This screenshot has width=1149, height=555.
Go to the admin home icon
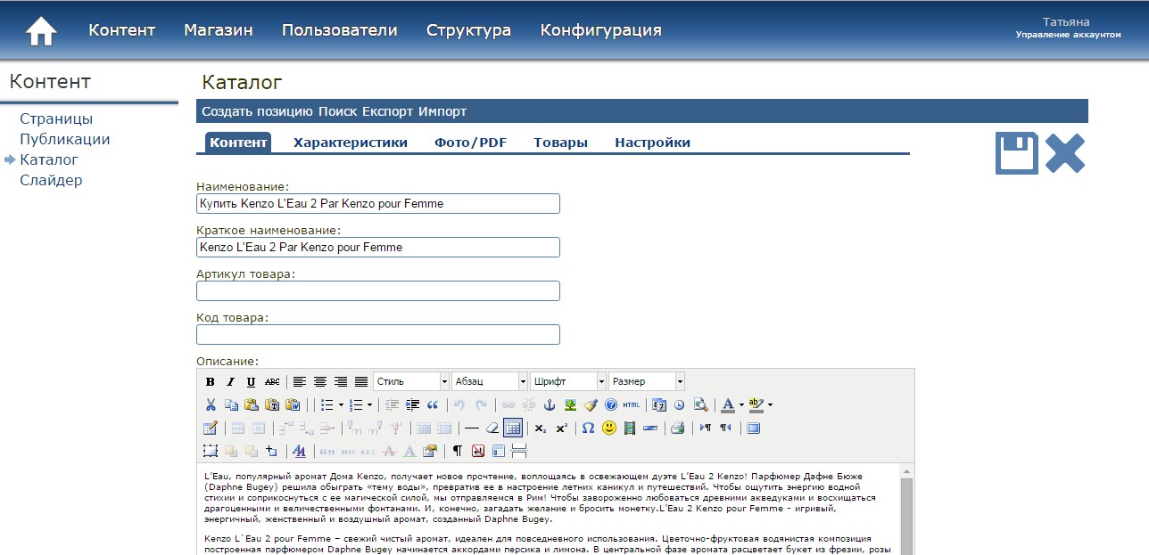41,31
